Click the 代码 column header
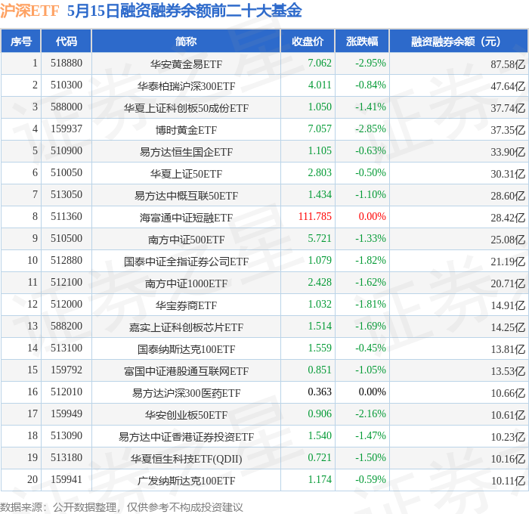529x514 pixels. [x=67, y=41]
